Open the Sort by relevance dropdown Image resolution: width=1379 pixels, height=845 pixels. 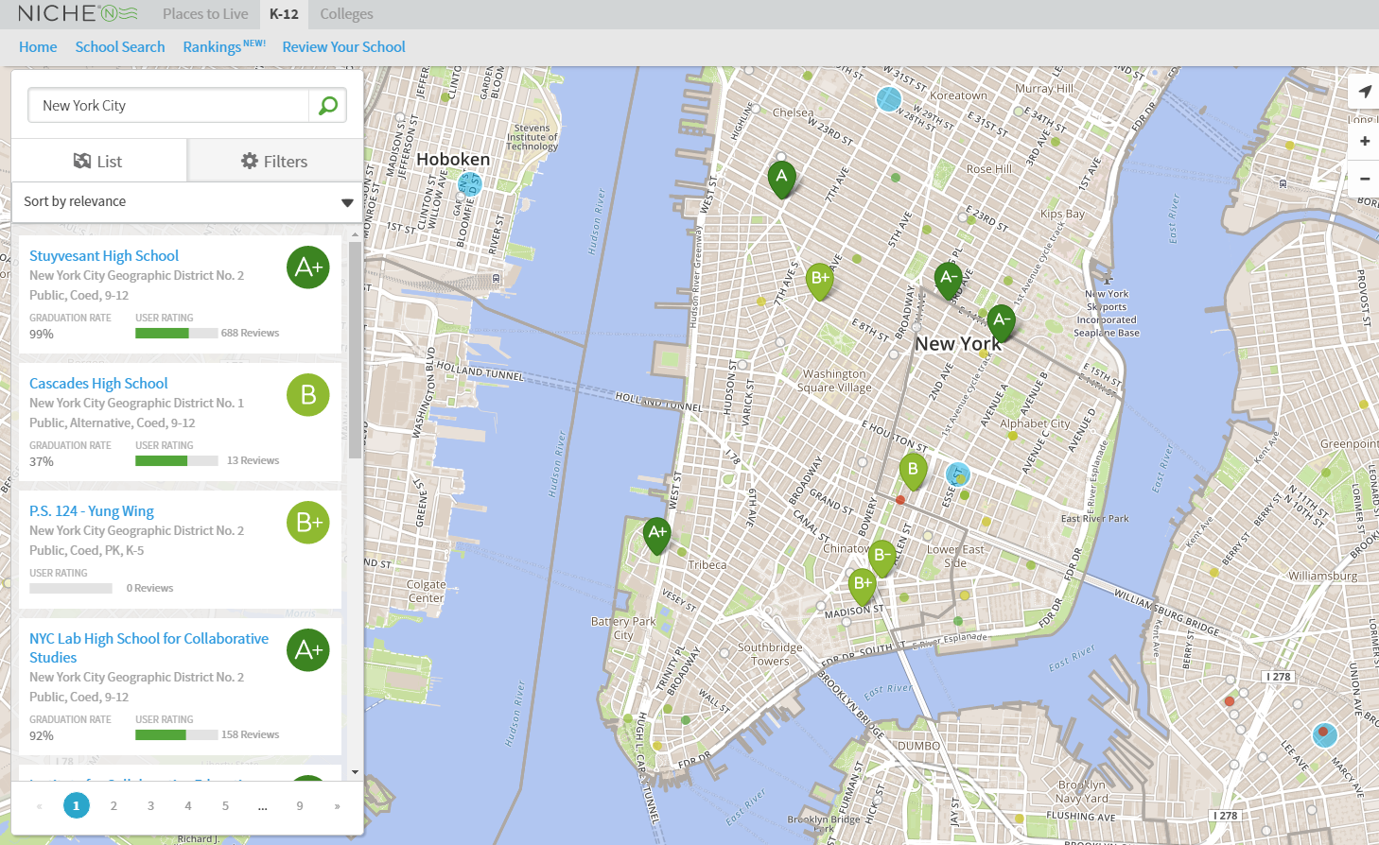click(187, 201)
